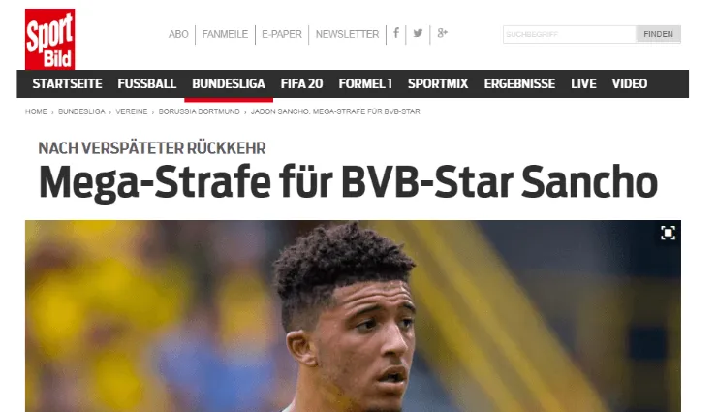Click the search term input field
717x412 pixels.
[570, 34]
